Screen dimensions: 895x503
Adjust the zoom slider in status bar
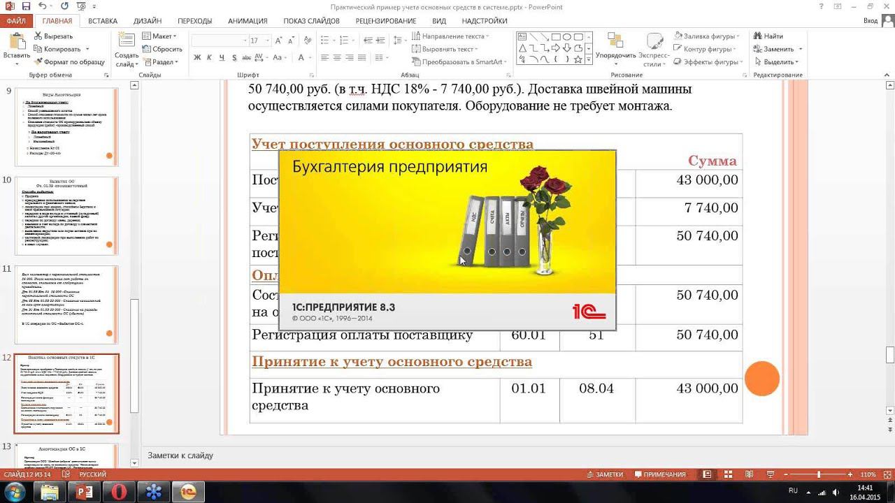819,474
